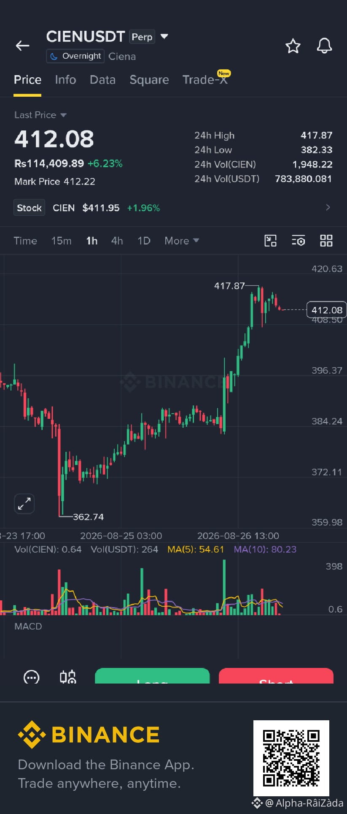Image resolution: width=347 pixels, height=814 pixels.
Task: Tap the Binance download QR code
Action: (x=291, y=758)
